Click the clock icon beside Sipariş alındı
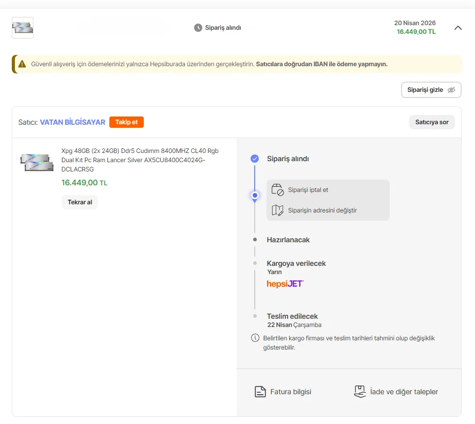This screenshot has height=424, width=475. (x=198, y=28)
